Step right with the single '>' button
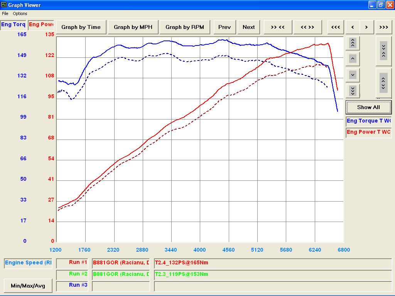 point(366,27)
